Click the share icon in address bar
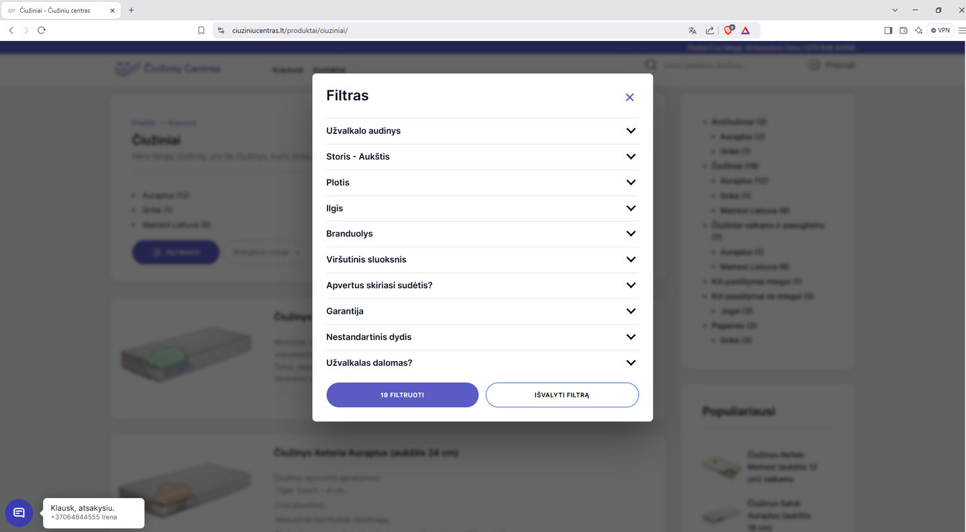Screen dimensions: 966x532 (710, 30)
